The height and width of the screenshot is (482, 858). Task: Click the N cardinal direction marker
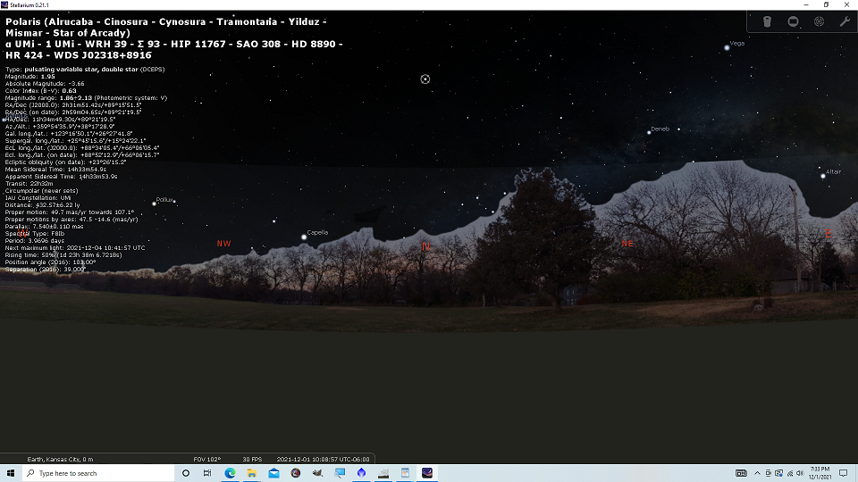[425, 246]
